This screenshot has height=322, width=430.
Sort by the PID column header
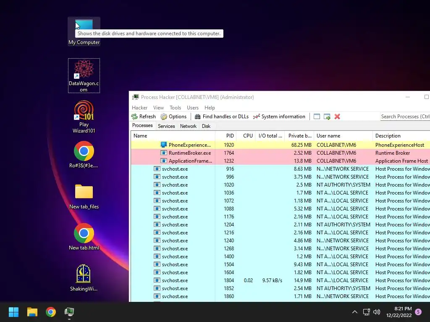(x=225, y=136)
